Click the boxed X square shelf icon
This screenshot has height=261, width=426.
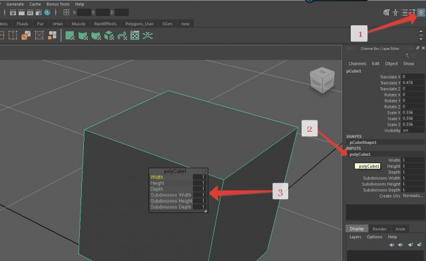39,35
